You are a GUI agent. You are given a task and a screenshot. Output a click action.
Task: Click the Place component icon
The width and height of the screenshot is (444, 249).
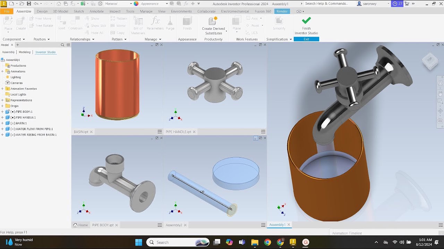click(x=8, y=21)
